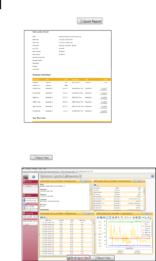Click Globe column header in data table
Image resolution: width=156 pixels, height=261 pixels.
click(72, 220)
